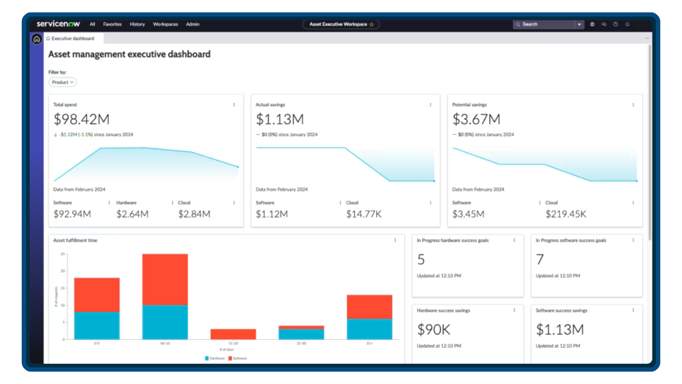Open the Potential savings Cloud options menu

[x=633, y=203]
